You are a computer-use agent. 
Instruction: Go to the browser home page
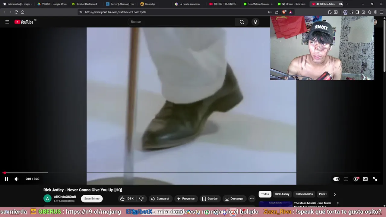pos(22,12)
